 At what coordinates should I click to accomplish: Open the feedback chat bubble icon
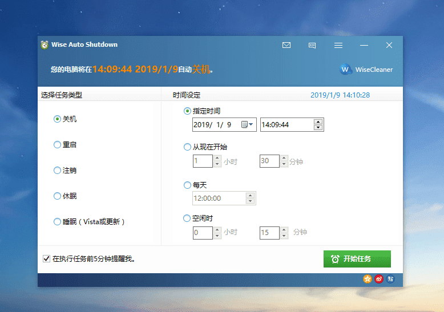[312, 45]
